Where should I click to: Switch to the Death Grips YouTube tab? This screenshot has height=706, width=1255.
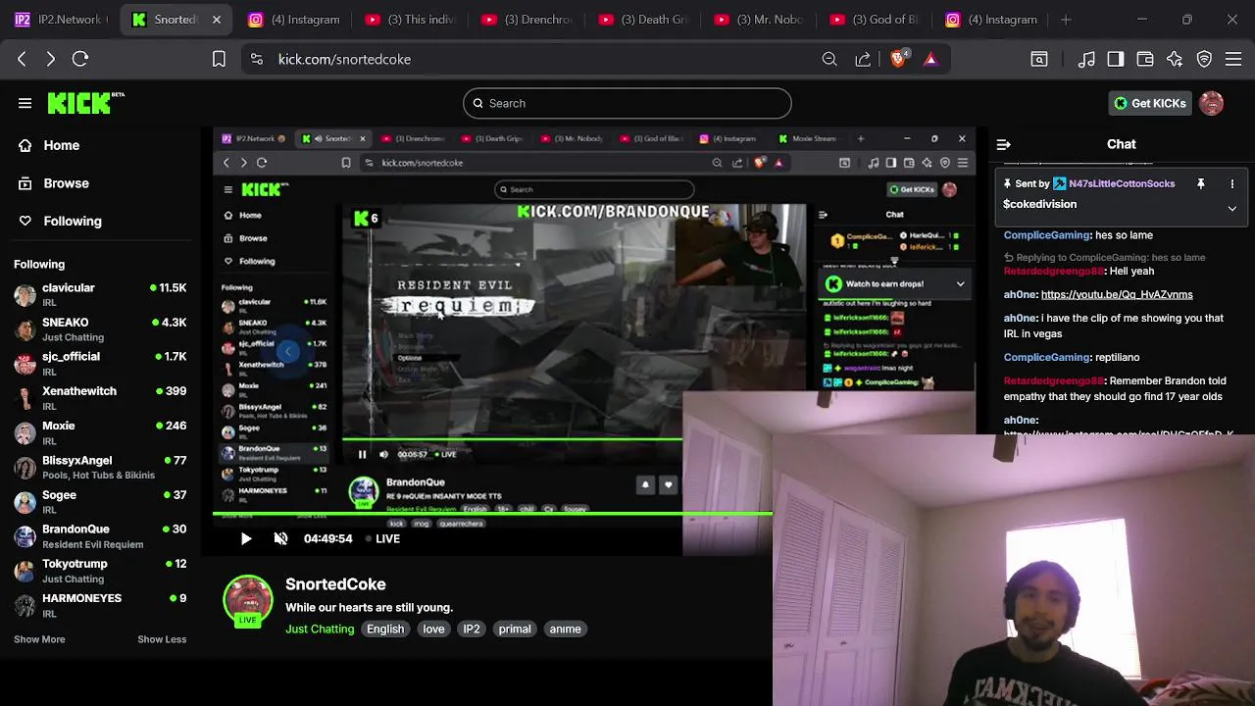(644, 20)
